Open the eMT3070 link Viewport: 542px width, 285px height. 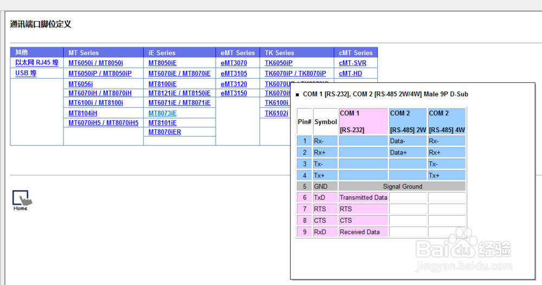tap(234, 63)
